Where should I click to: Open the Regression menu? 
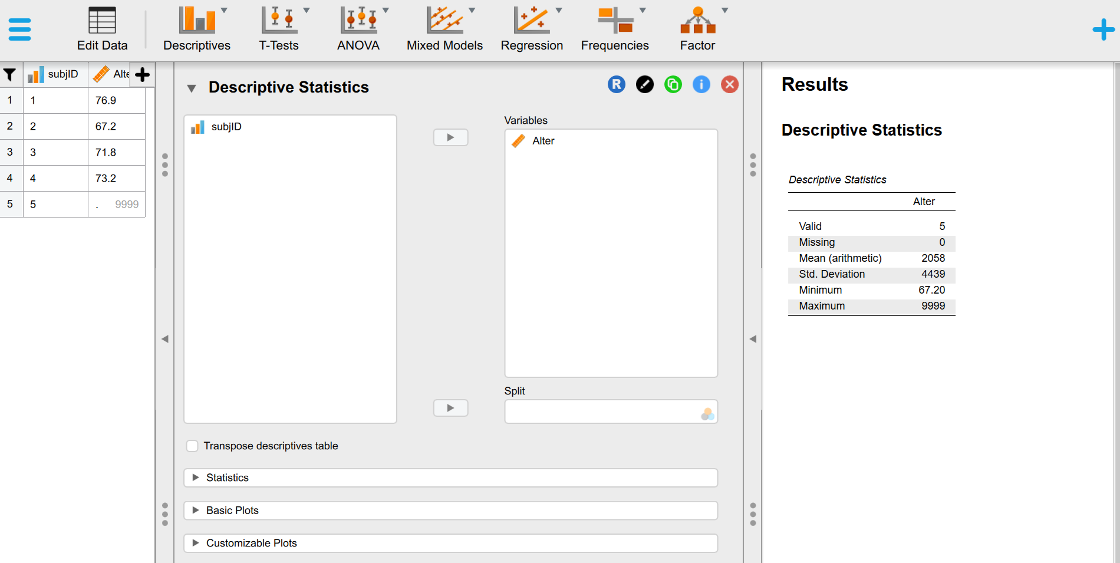click(x=532, y=29)
